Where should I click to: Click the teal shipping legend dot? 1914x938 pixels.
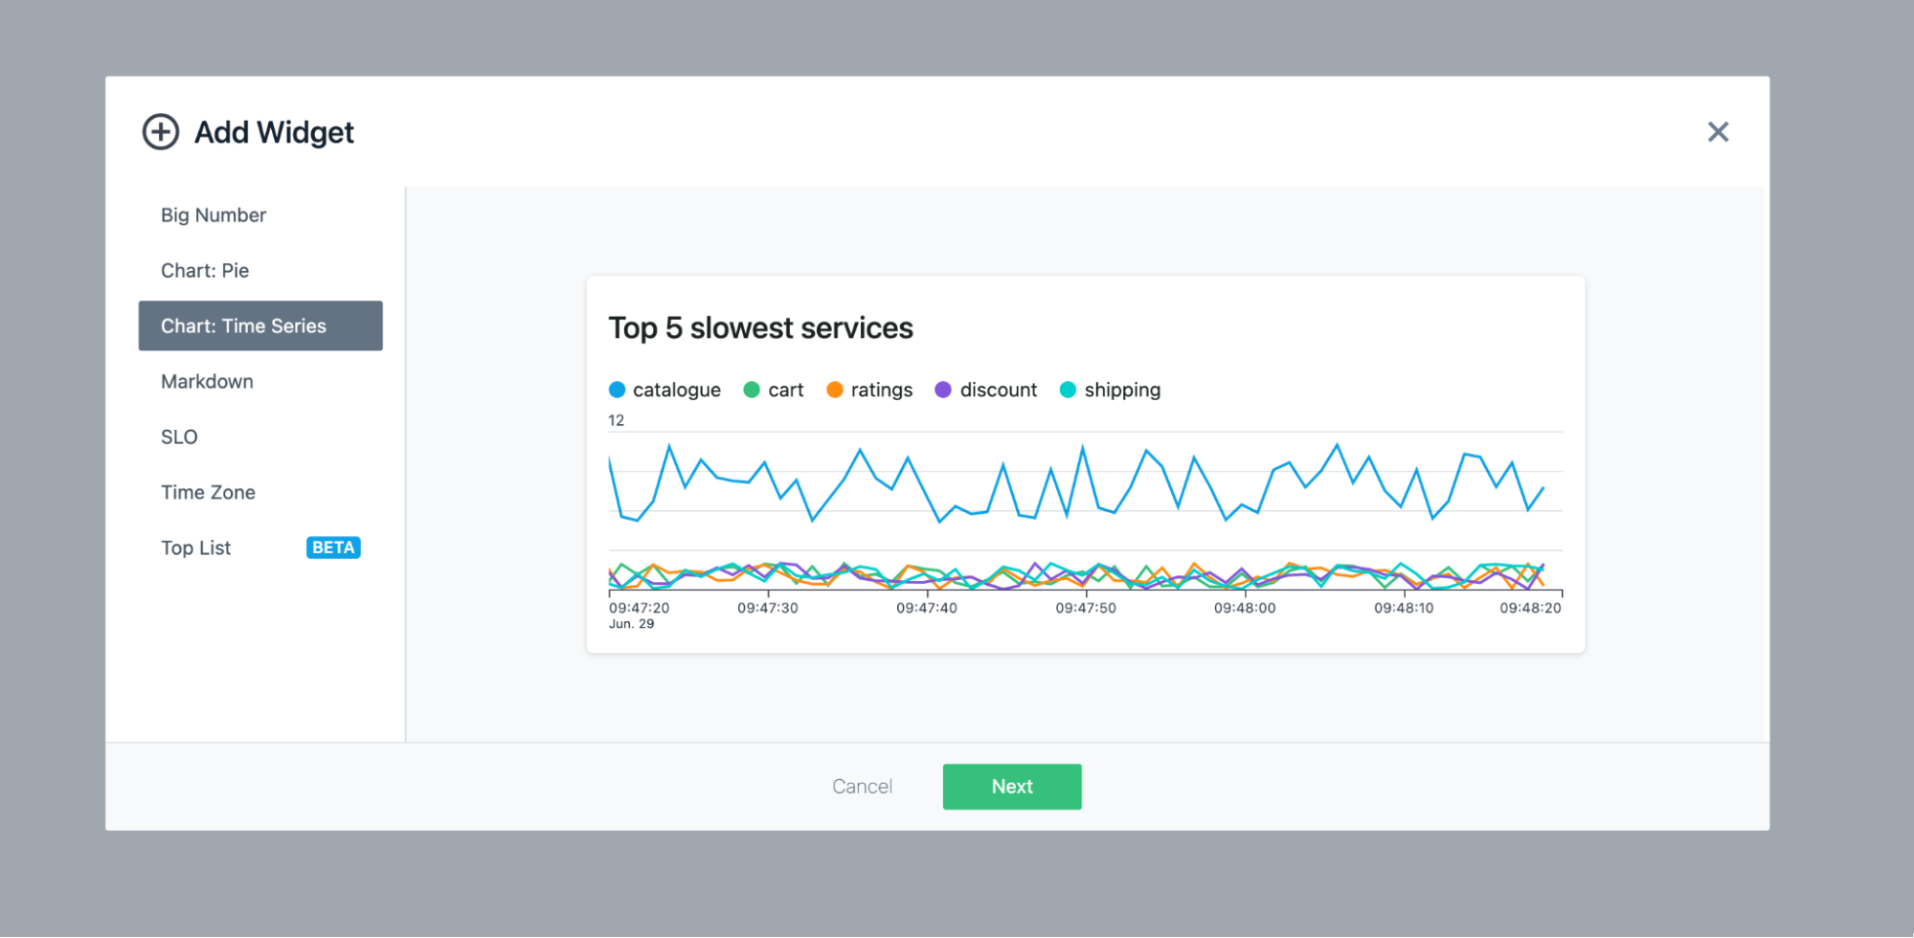click(1068, 390)
